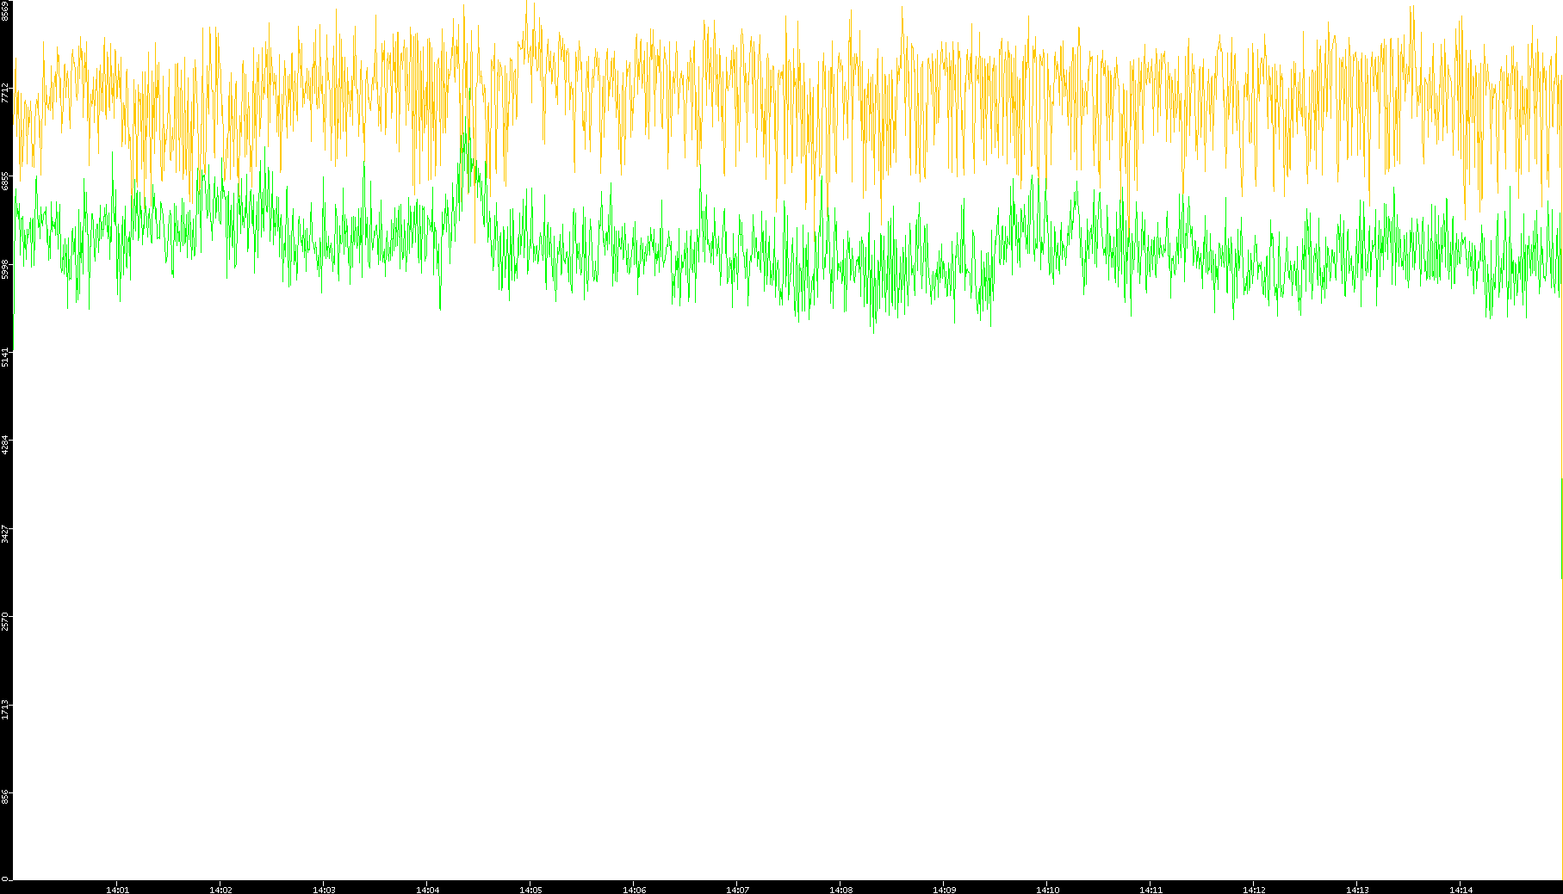Select the 14:10 time axis marker
1563x894 pixels.
(x=1047, y=890)
